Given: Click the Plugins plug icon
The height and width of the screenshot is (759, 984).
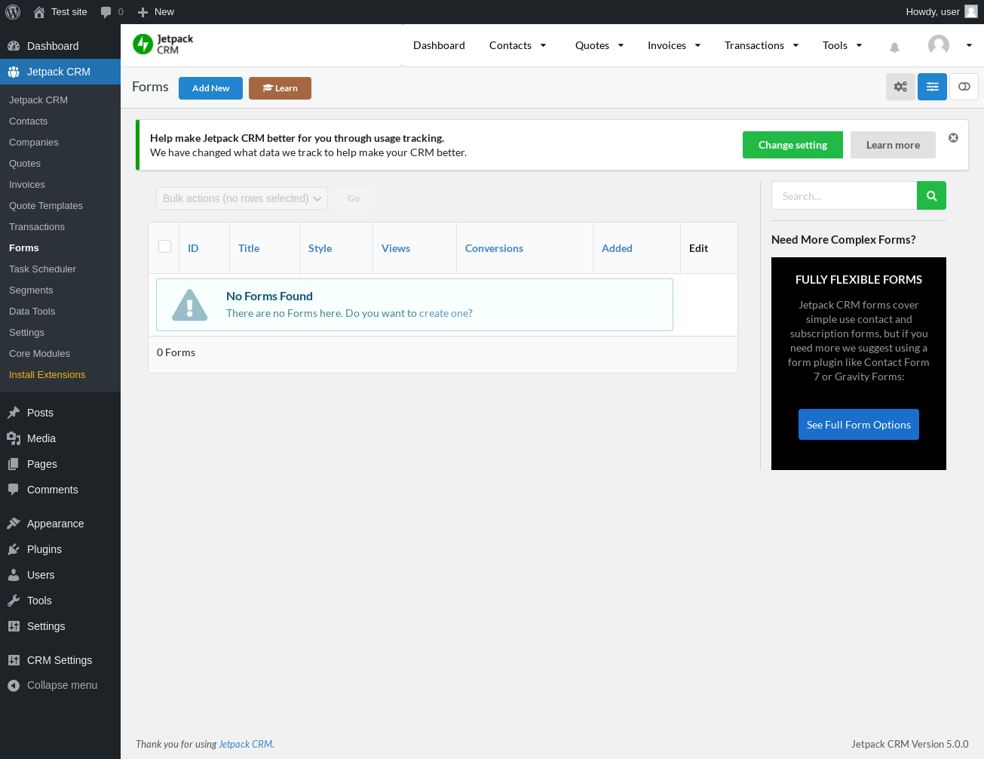Looking at the screenshot, I should (14, 549).
